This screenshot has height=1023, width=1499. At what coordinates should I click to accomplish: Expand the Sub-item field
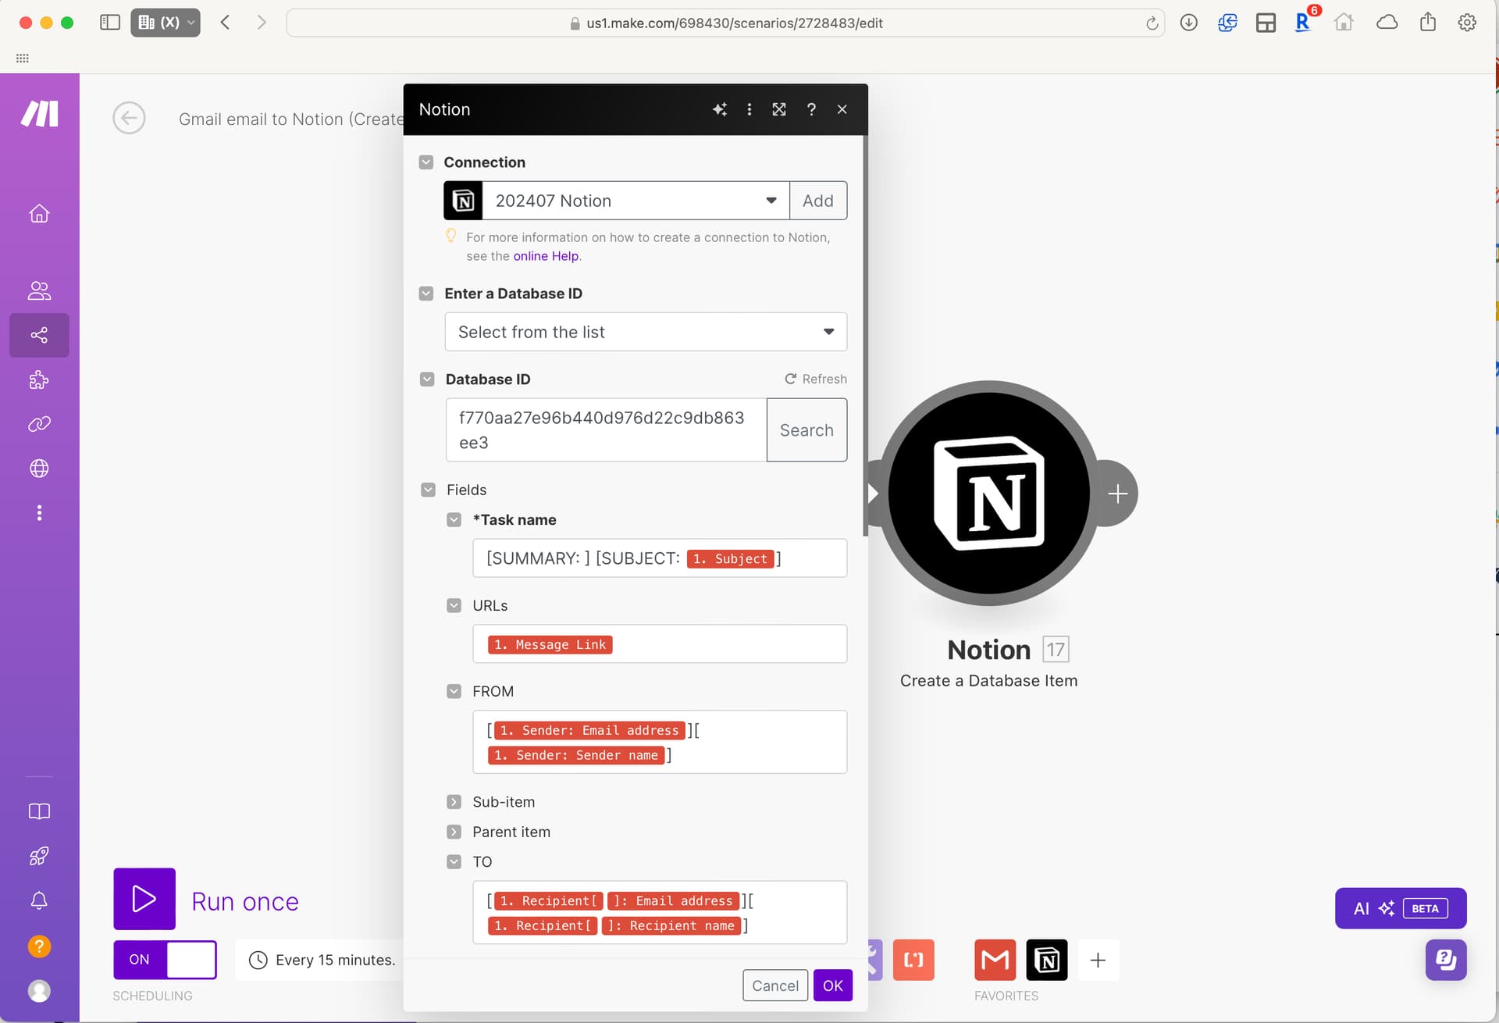click(454, 802)
